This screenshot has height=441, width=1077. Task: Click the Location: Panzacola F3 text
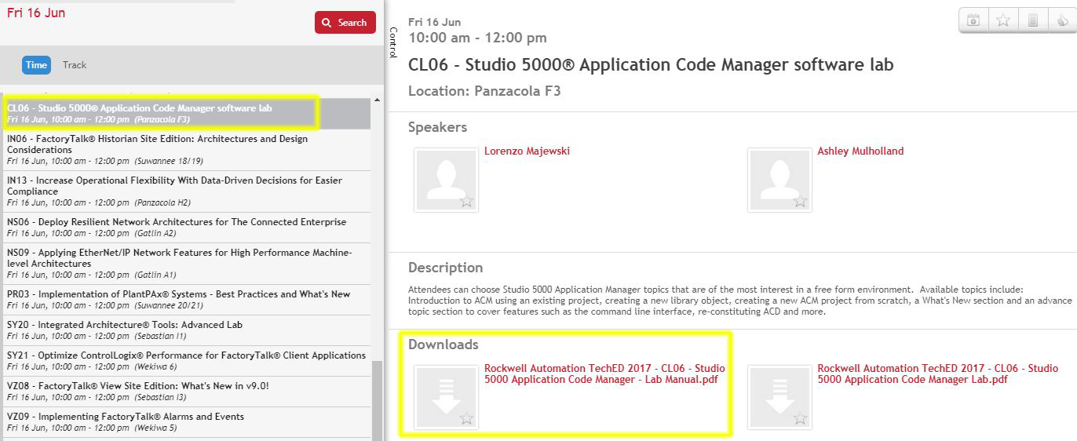click(x=484, y=91)
